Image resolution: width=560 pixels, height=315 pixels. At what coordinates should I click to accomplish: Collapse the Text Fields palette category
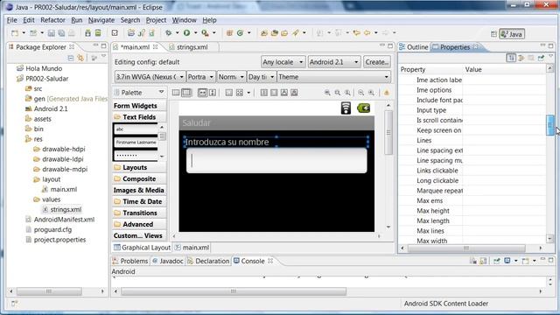pos(139,117)
